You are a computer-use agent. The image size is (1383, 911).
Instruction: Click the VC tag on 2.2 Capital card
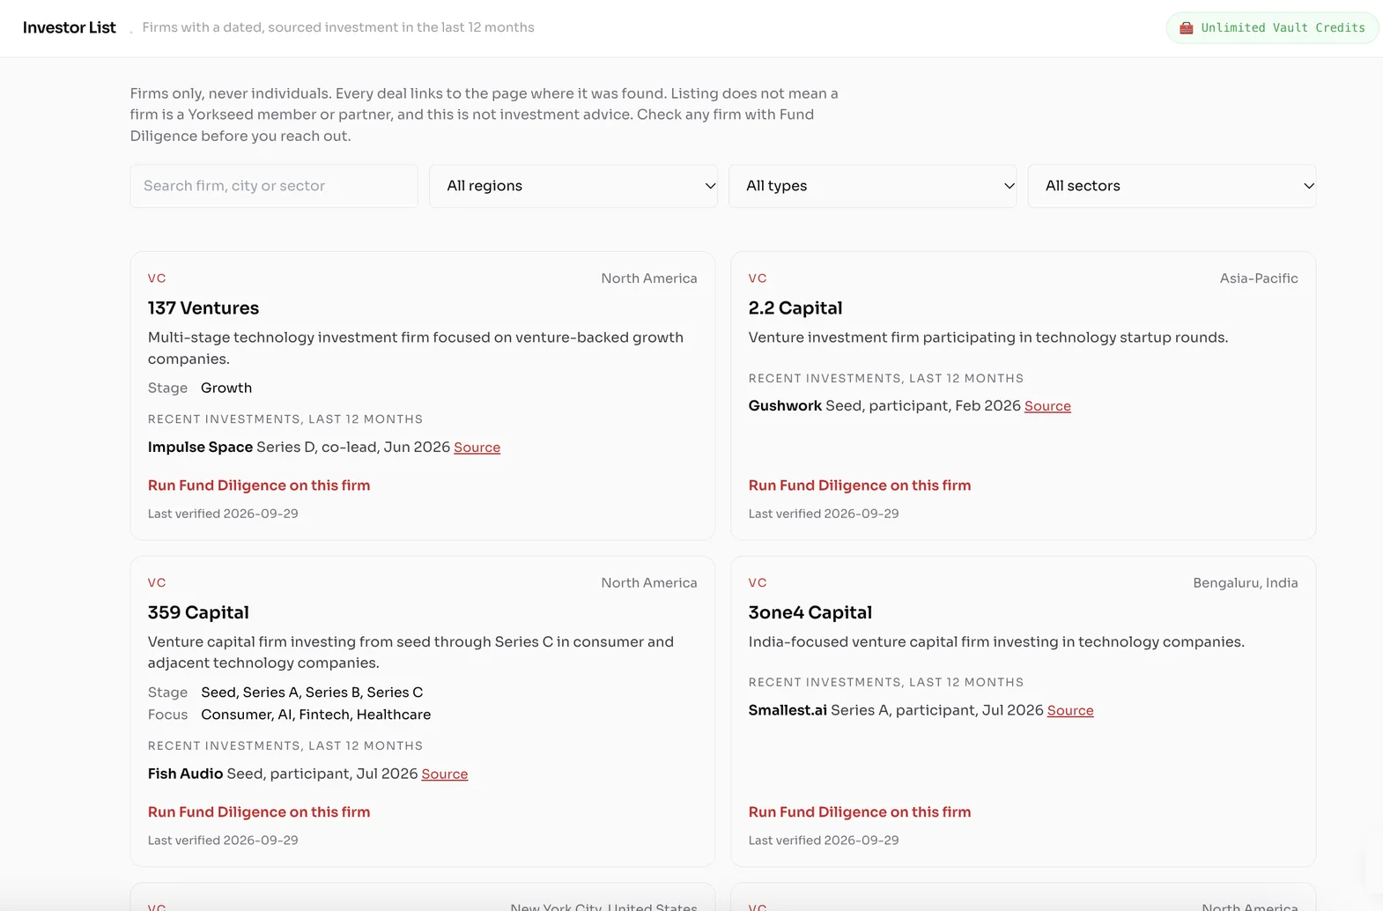[758, 278]
